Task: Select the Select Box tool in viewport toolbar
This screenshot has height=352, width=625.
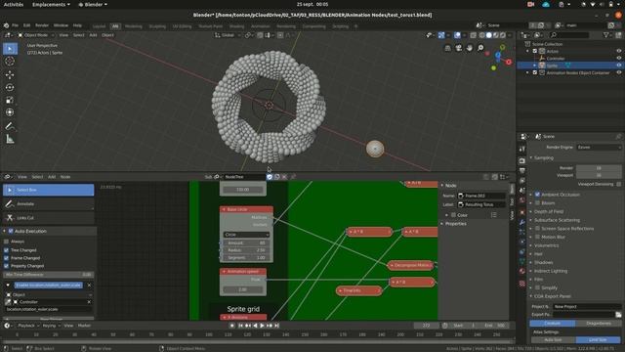Action: click(10, 49)
